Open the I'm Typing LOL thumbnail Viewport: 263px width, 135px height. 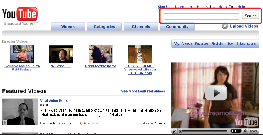61,54
